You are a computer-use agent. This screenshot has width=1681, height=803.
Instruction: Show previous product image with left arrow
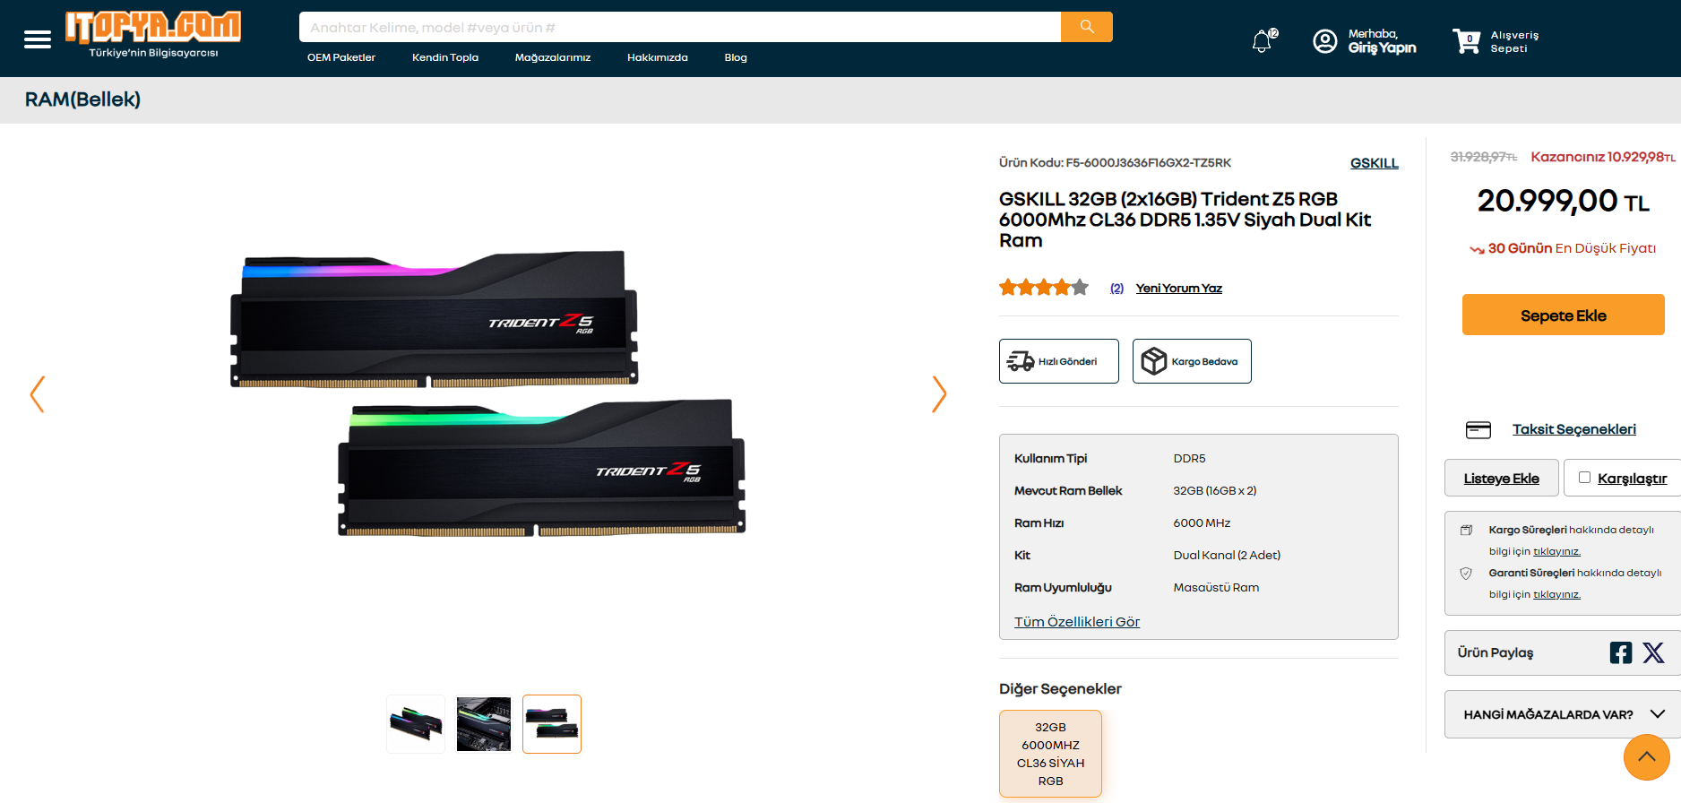pos(38,394)
